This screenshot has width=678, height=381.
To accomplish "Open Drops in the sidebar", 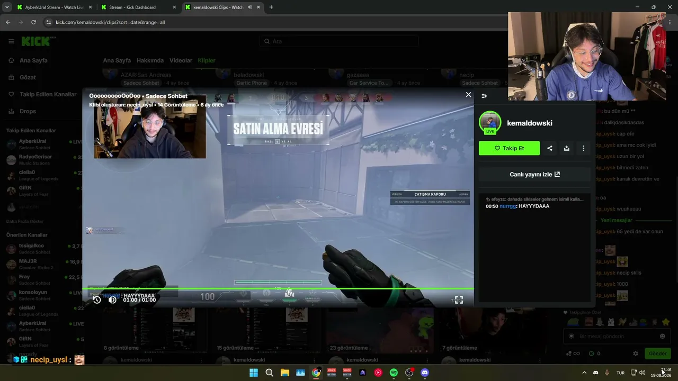I will (x=28, y=111).
